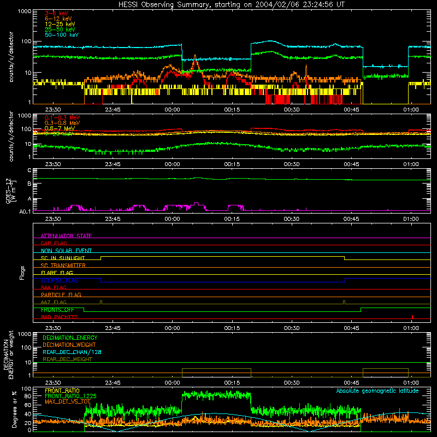
Task: Click the ECLIPSE_FLAG label
Action: pos(60,280)
